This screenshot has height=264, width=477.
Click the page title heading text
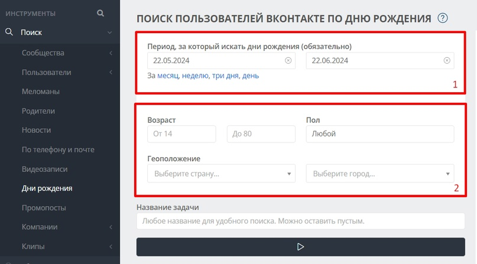click(x=284, y=18)
